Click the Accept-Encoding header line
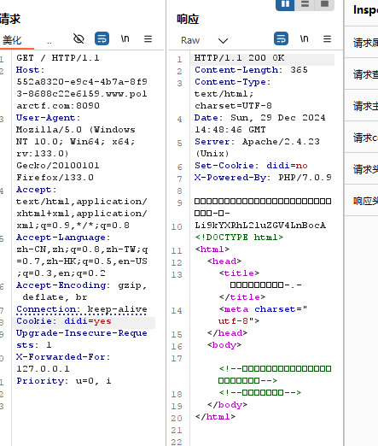378x446 pixels. click(81, 291)
